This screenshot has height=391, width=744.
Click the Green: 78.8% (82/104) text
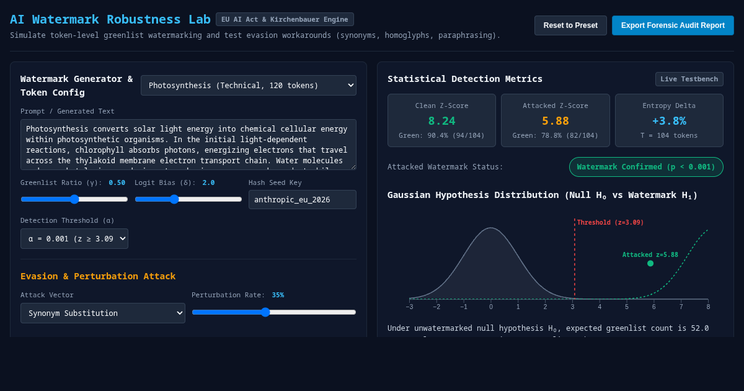click(x=556, y=135)
